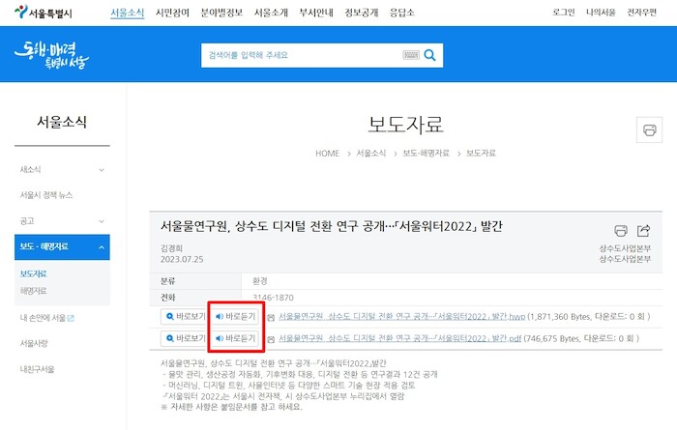Screen dimensions: 677x430
Task: Click the 동행·매력 특별시 서울 slogan logo
Action: click(56, 55)
